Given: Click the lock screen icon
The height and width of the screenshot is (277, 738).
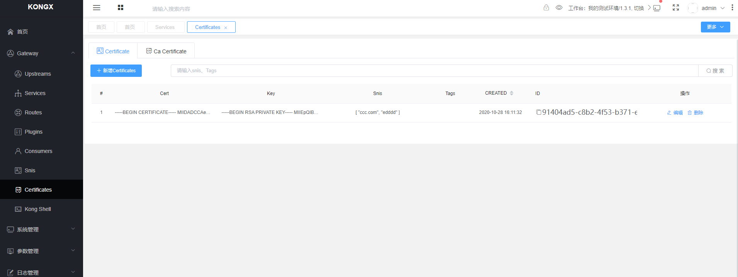Looking at the screenshot, I should (546, 8).
